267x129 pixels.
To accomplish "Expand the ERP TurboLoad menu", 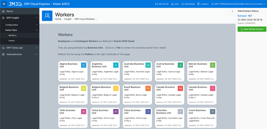I will [37, 48].
